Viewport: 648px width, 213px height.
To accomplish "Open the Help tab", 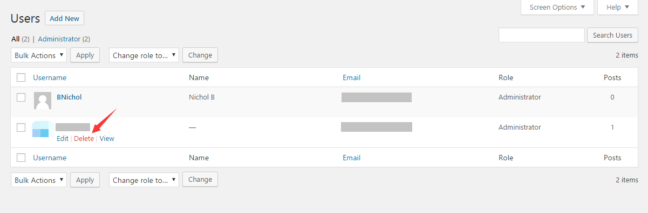I will coord(618,7).
